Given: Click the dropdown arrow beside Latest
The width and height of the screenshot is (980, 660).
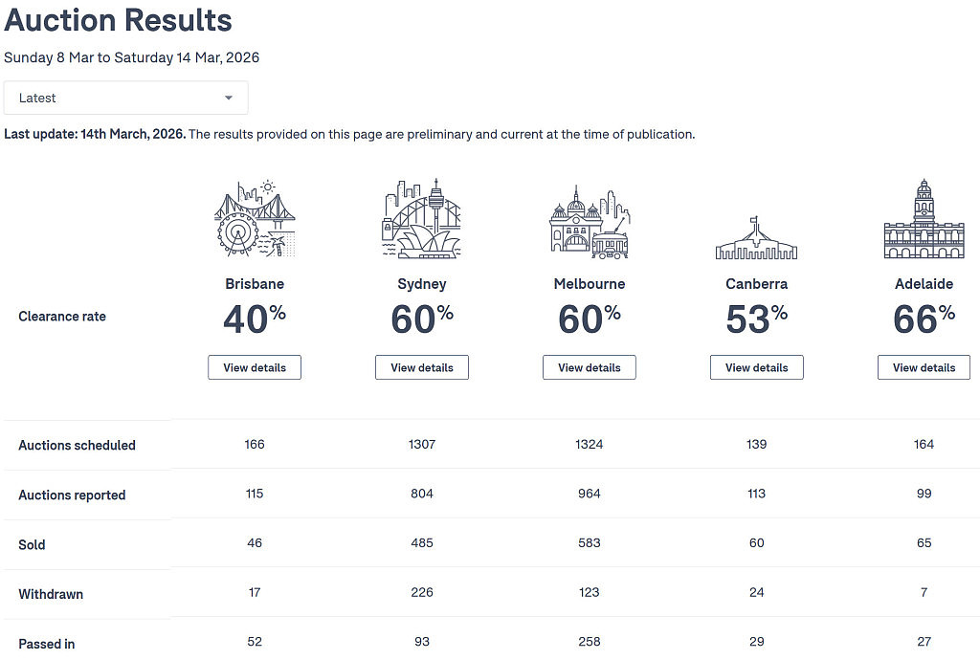Looking at the screenshot, I should [x=229, y=98].
